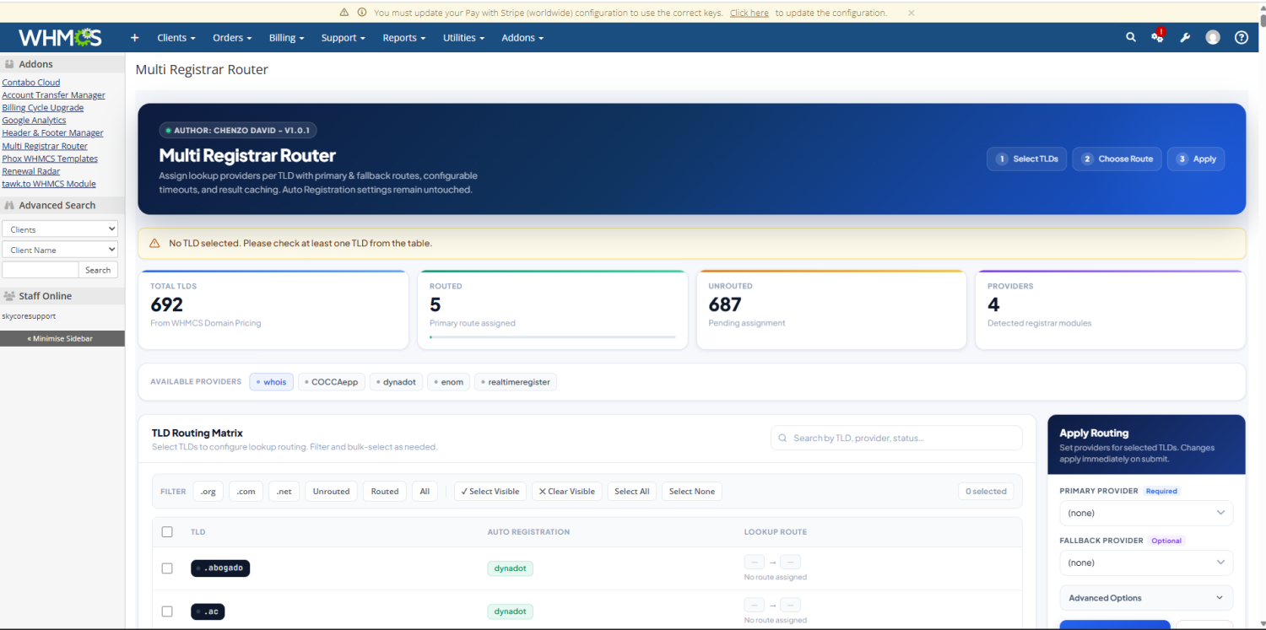1266x630 pixels.
Task: Select the enom provider chip
Action: 449,382
